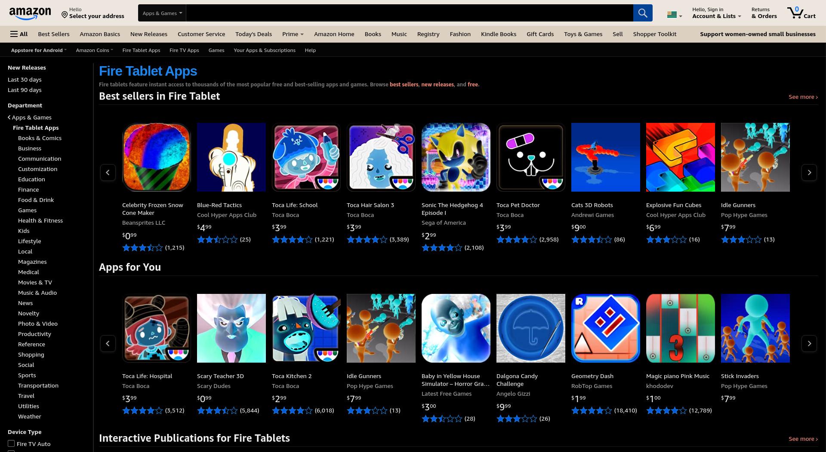This screenshot has height=452, width=826.
Task: Show previous Apps for You carousel items
Action: click(108, 343)
